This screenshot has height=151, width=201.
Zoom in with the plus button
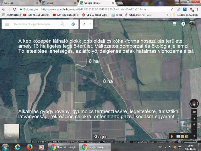194,125
